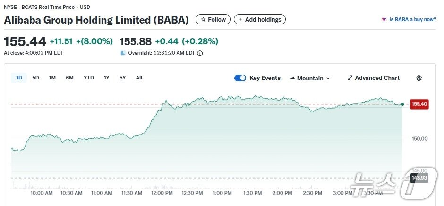Select the 1D time range tab

point(19,78)
